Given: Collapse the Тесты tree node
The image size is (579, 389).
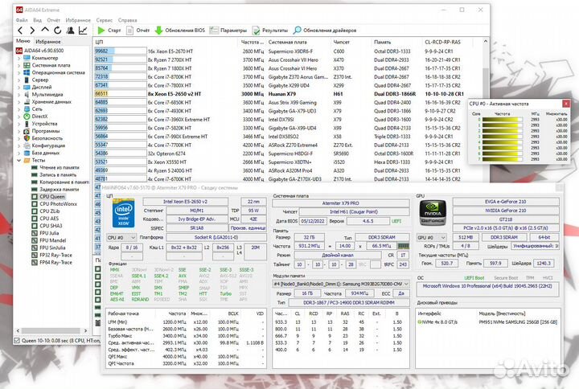Looking at the screenshot, I should pos(19,160).
